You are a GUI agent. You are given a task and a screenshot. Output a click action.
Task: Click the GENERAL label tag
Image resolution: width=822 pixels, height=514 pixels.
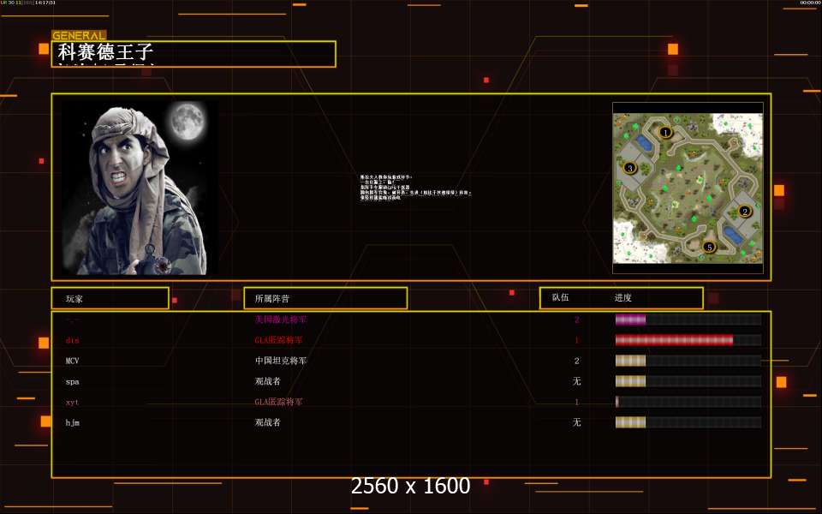coord(79,35)
